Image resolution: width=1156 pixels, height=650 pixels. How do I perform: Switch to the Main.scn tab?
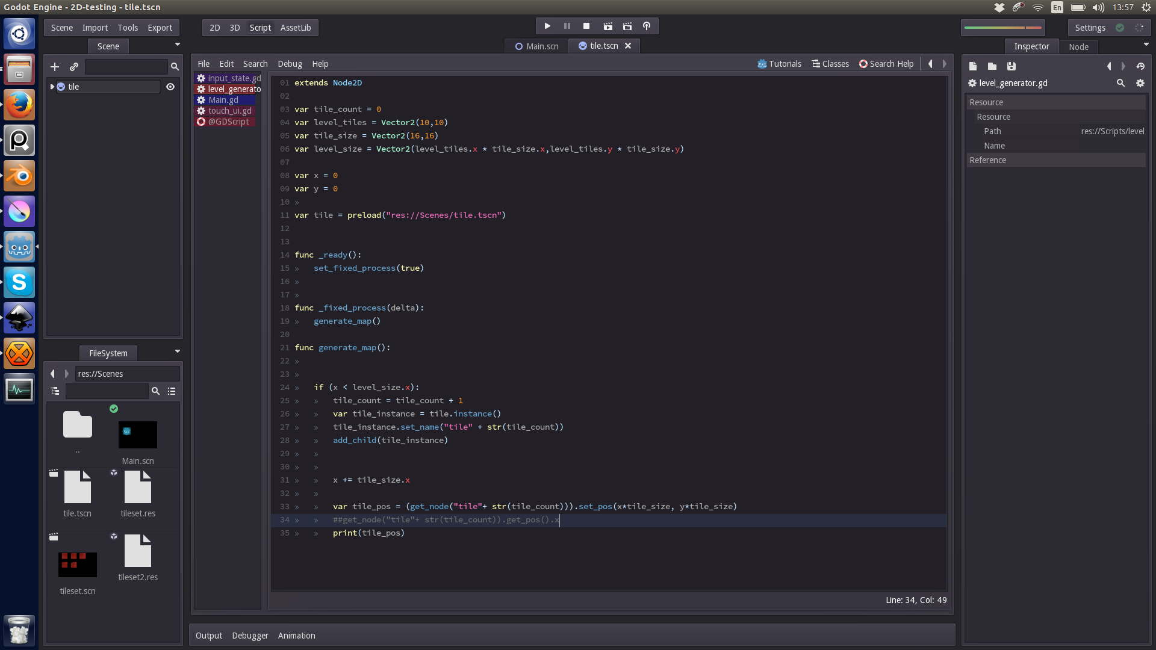click(x=537, y=46)
